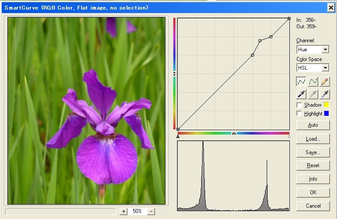Pick the gray point eyedropper
The image size is (337, 219).
(313, 94)
